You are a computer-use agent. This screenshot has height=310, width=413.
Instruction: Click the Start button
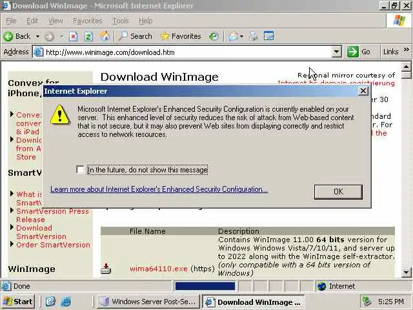point(18,302)
